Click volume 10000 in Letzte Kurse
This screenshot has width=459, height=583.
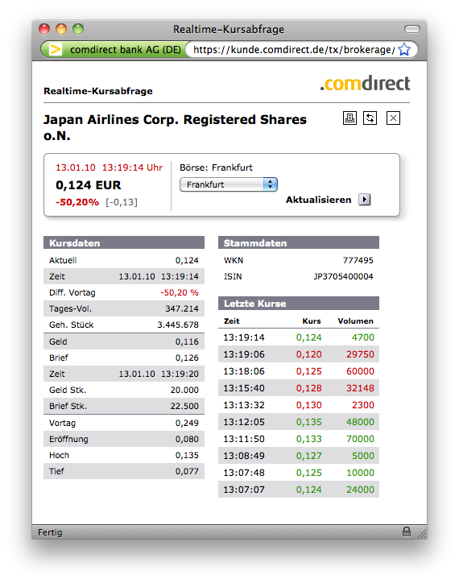(x=360, y=473)
